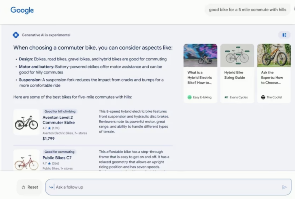
Task: Click the 'When choosing a commuter bike' heading
Action: [x=93, y=48]
